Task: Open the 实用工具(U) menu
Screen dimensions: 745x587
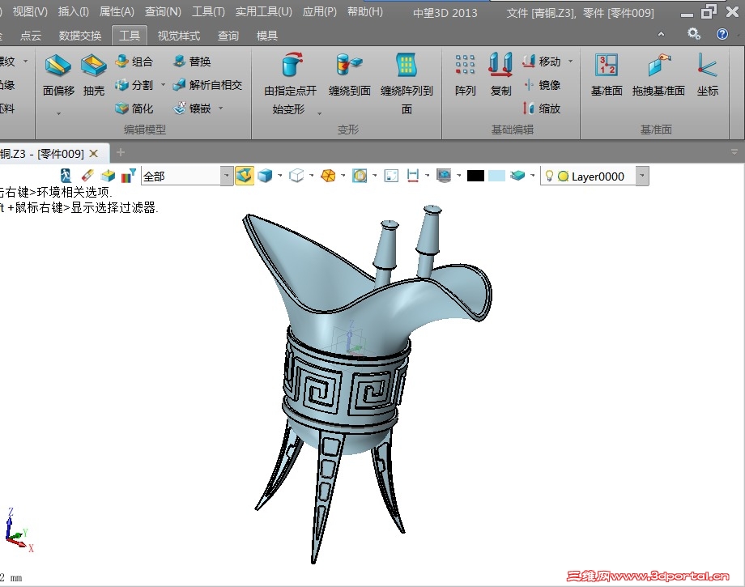Action: tap(264, 12)
